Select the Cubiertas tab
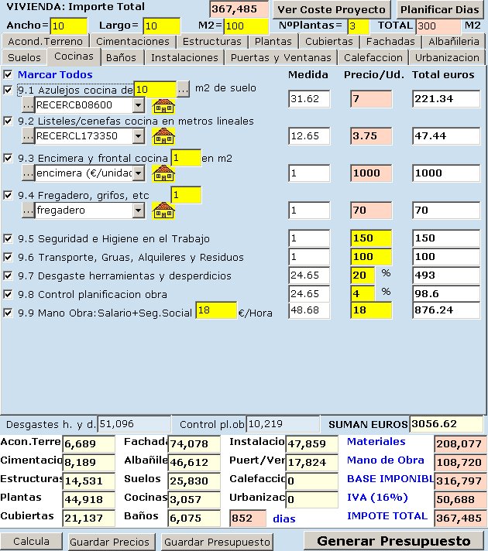This screenshot has height=551, width=488. [x=329, y=42]
